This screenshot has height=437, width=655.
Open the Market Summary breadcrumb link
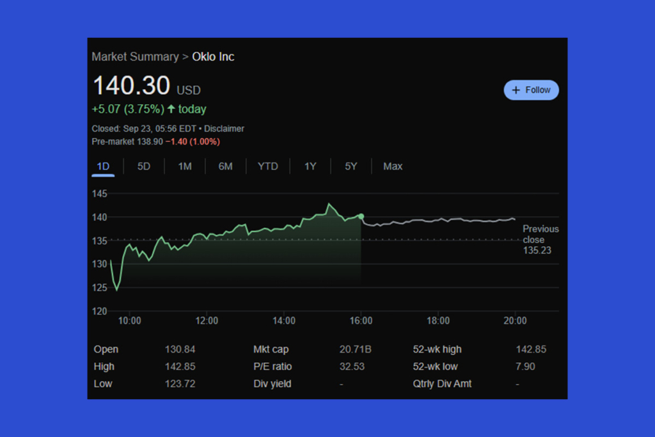(x=135, y=57)
